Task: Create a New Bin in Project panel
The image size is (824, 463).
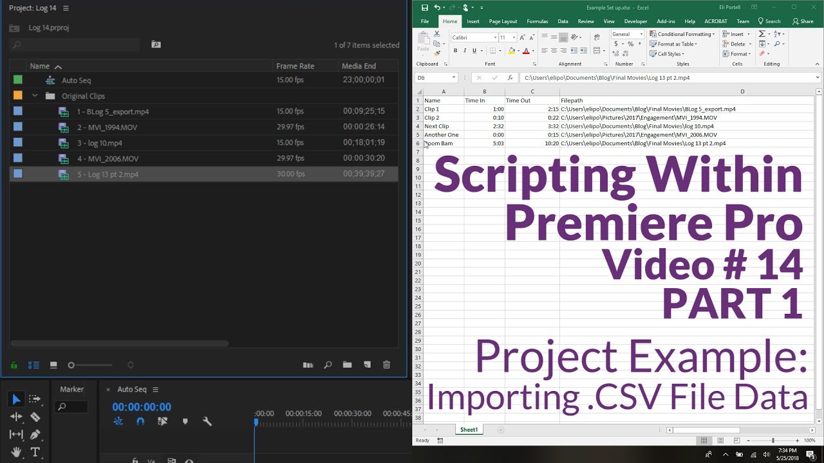Action: click(x=347, y=365)
